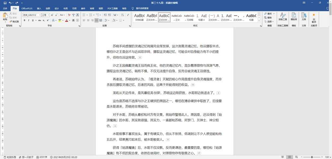Click the Save icon in the title bar
This screenshot has height=159, width=332.
[5, 3]
